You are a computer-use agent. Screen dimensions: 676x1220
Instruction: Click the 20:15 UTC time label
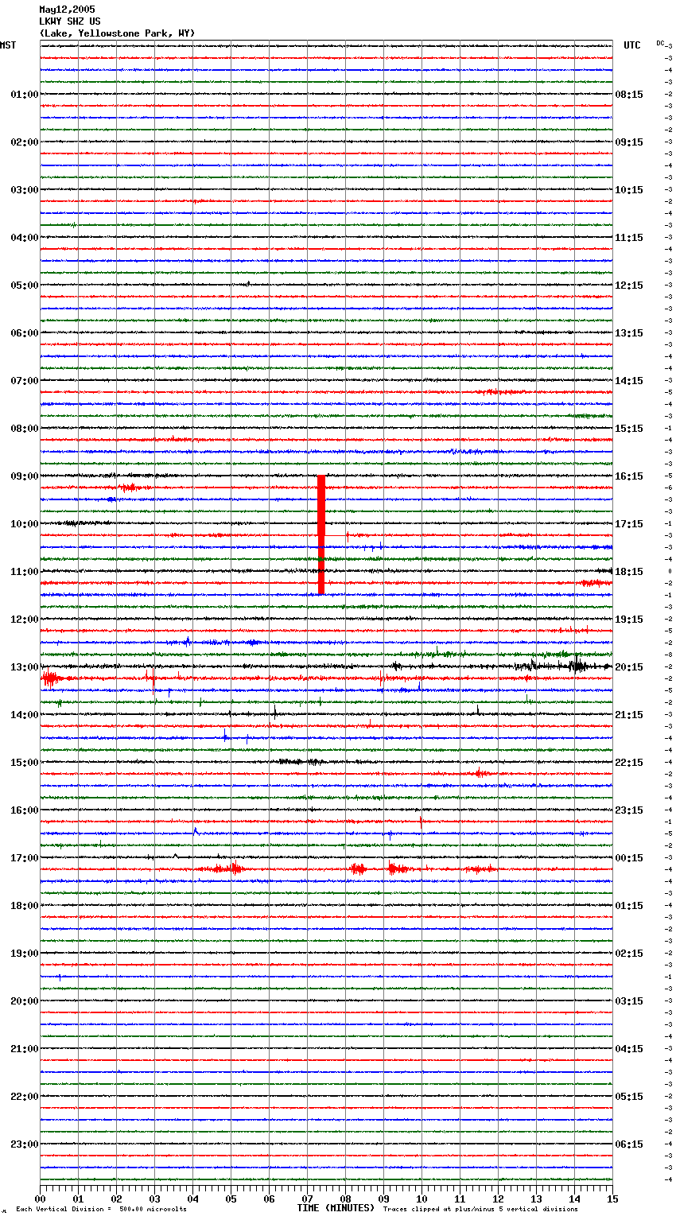pyautogui.click(x=629, y=667)
